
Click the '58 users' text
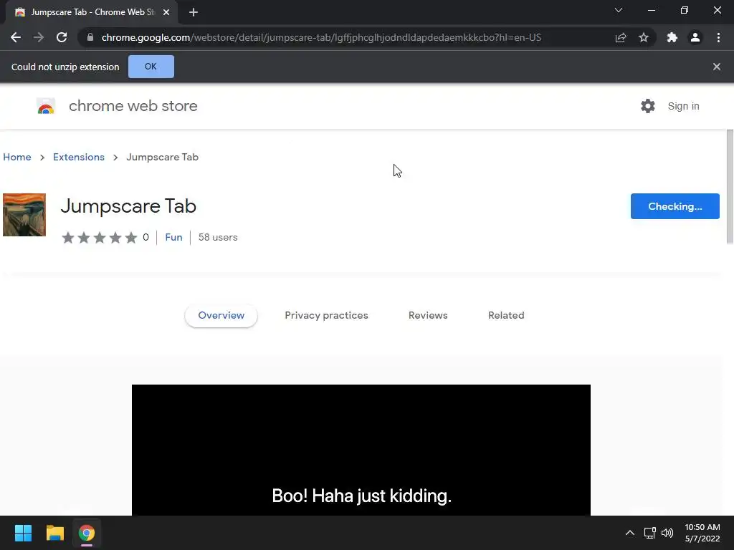coord(218,237)
